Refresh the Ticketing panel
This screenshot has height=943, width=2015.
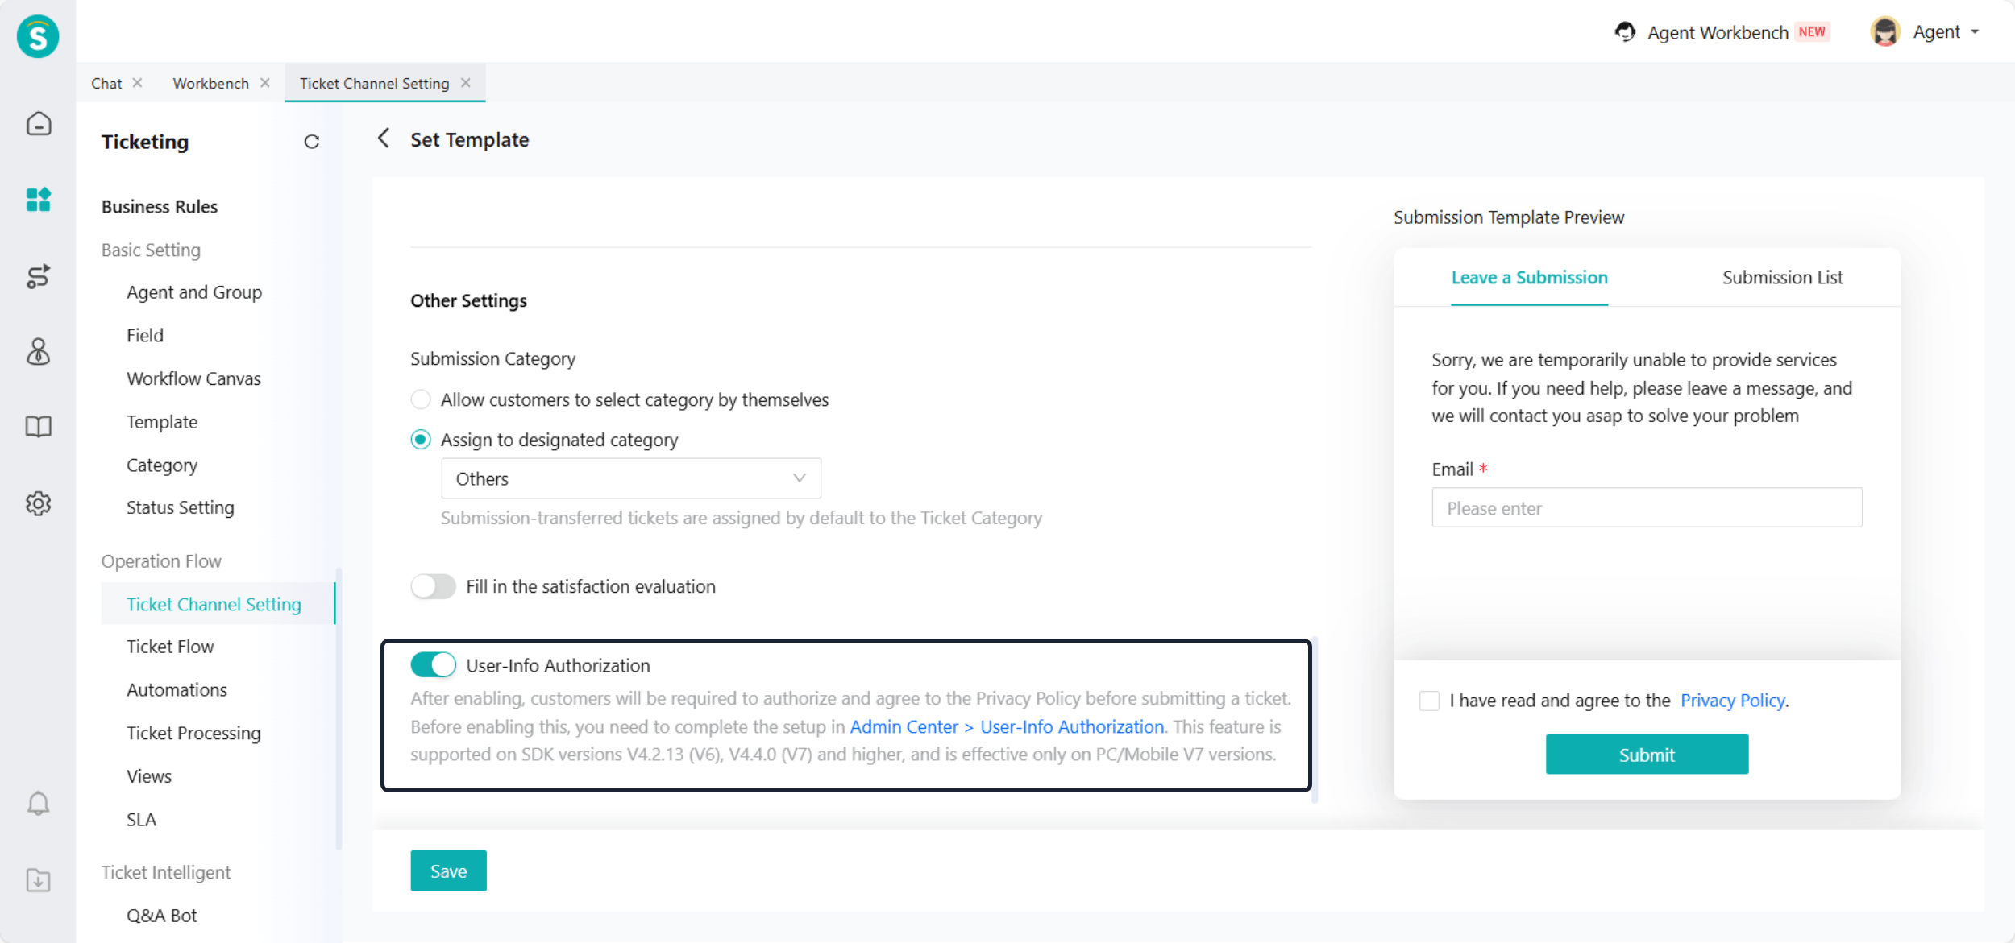pos(311,142)
